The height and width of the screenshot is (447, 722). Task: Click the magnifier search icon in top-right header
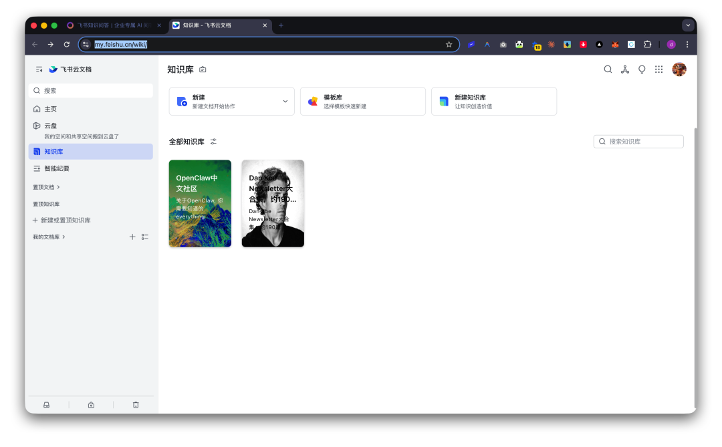click(x=608, y=69)
